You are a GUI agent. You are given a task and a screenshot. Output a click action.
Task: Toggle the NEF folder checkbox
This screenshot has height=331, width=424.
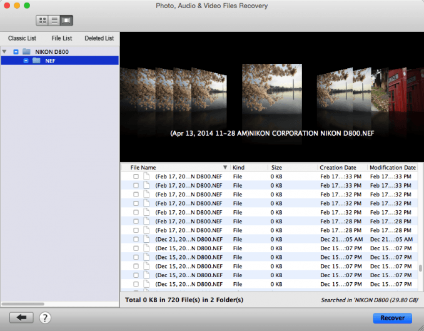pyautogui.click(x=26, y=61)
